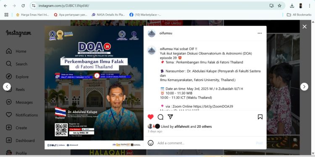Screen dimensions: 315x157
Task: Open All Bookmarks folder
Action: click(x=299, y=15)
